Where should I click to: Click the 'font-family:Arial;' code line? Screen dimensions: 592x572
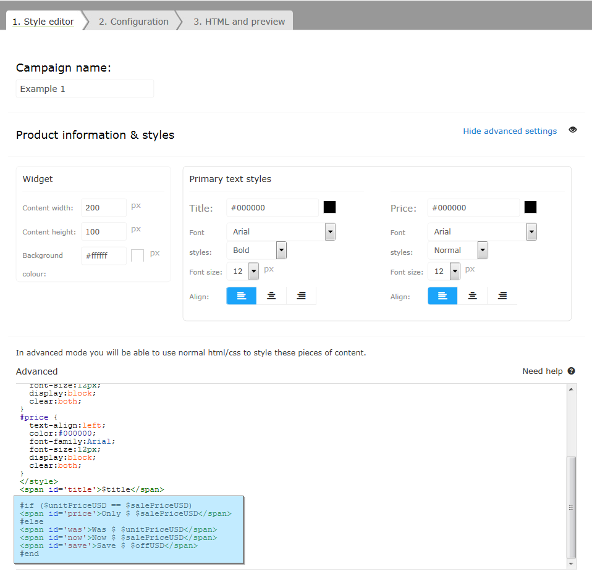tap(72, 441)
